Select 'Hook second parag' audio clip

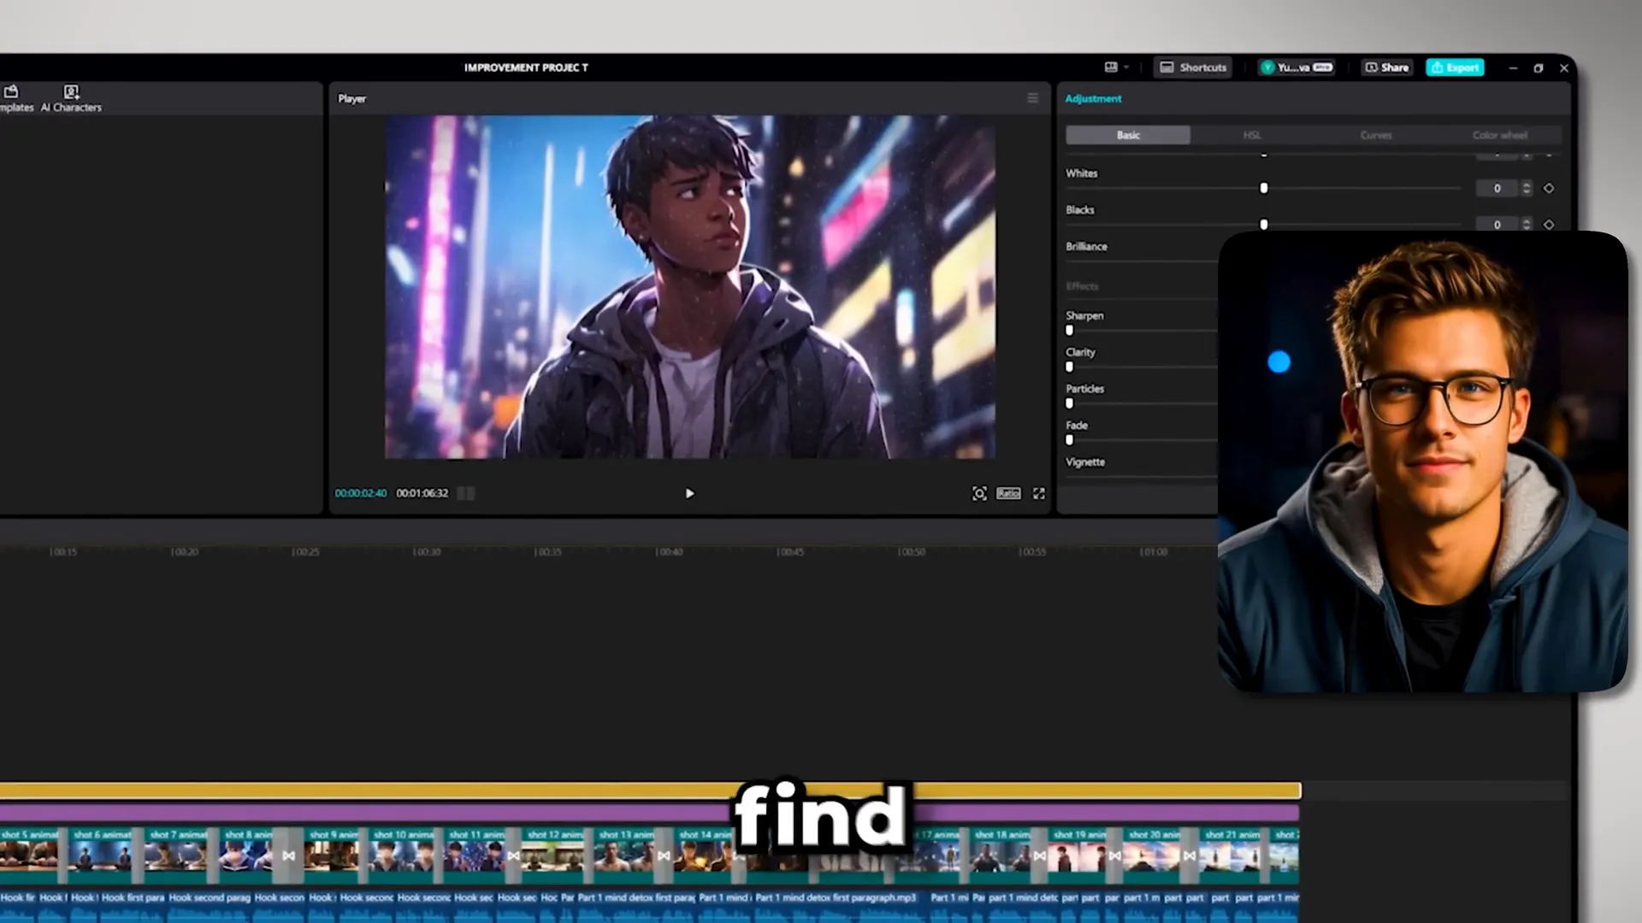(x=210, y=906)
